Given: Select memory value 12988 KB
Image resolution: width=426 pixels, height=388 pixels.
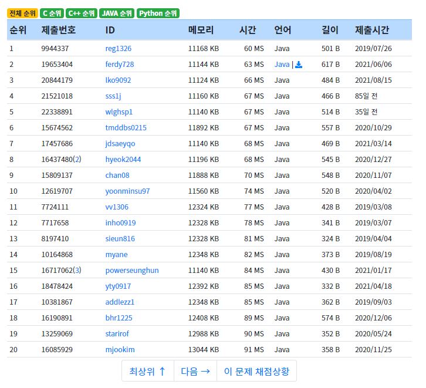Looking at the screenshot, I should tap(204, 333).
